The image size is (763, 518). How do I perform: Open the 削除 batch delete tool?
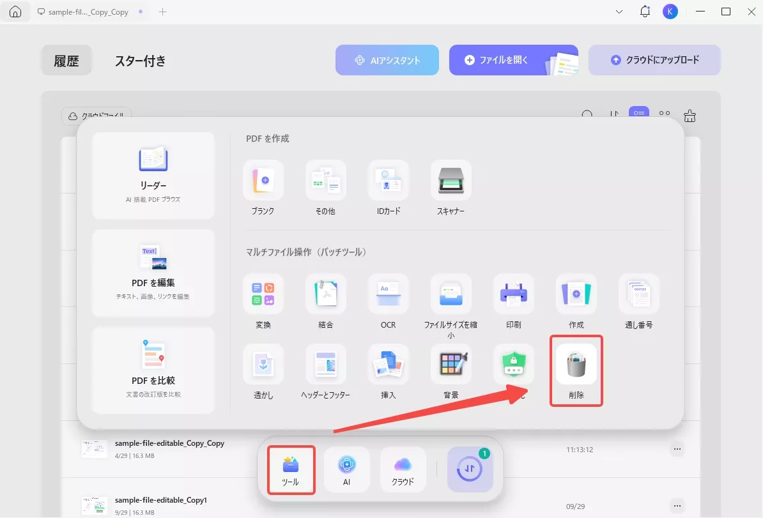click(x=576, y=364)
